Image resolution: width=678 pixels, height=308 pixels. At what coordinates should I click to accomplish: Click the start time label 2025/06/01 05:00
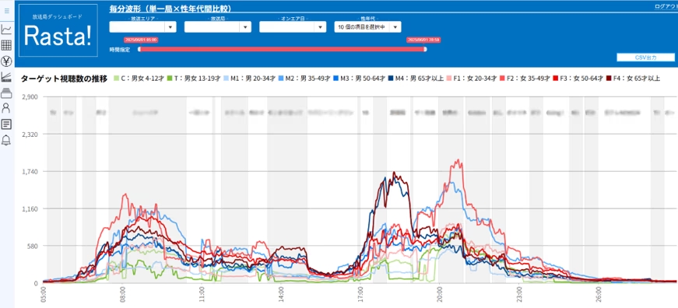(141, 40)
